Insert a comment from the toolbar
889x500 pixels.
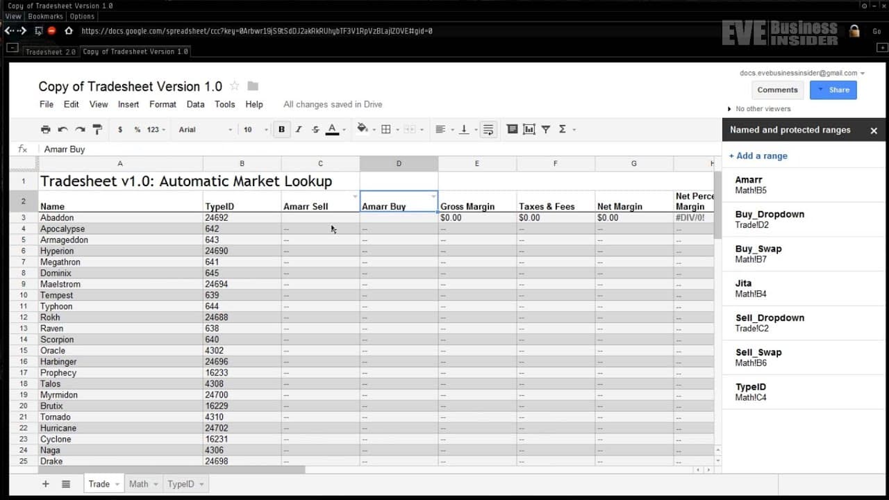(512, 129)
